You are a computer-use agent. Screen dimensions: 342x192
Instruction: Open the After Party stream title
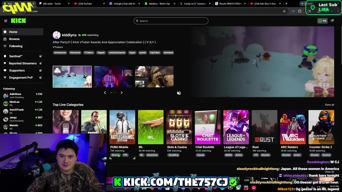point(104,42)
